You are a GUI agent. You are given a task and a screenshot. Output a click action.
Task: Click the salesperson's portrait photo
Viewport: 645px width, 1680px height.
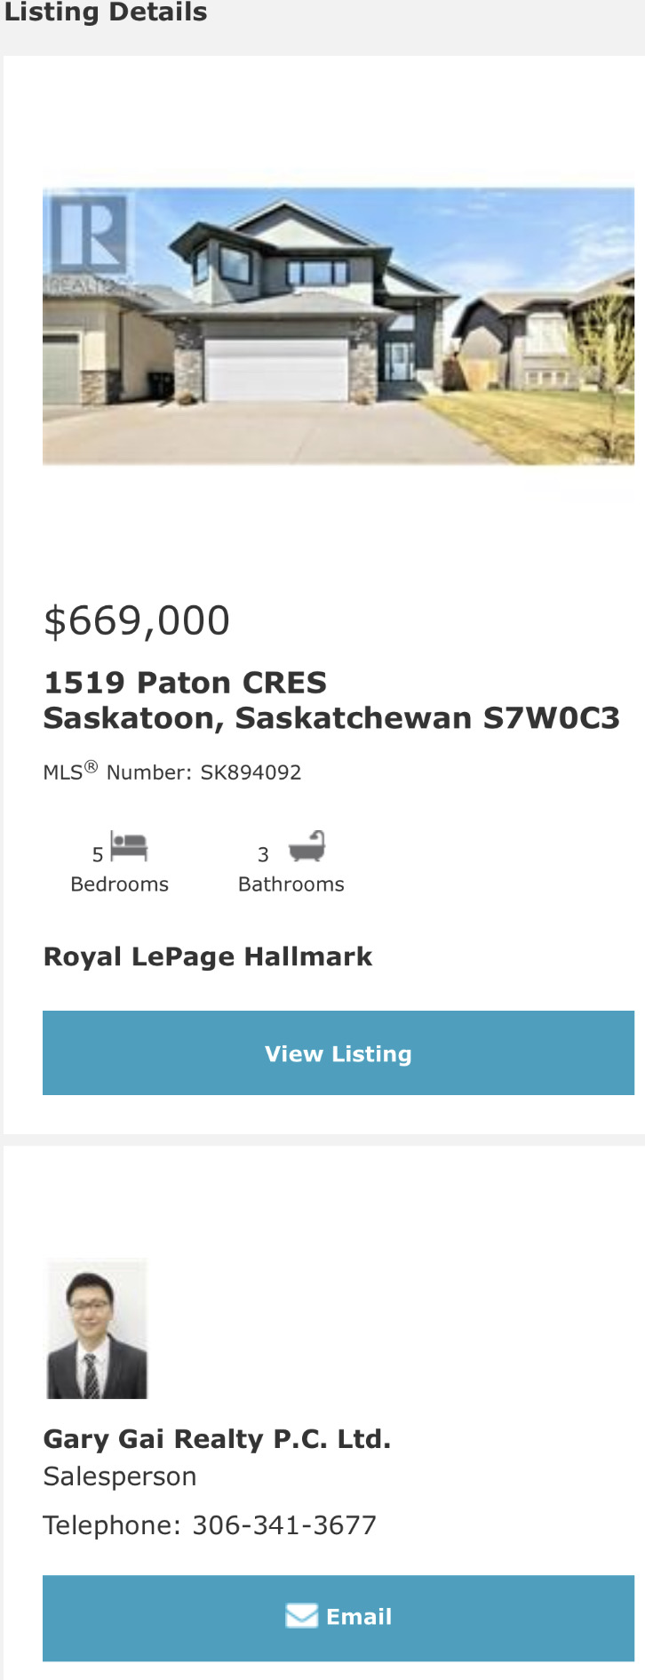tap(97, 1330)
